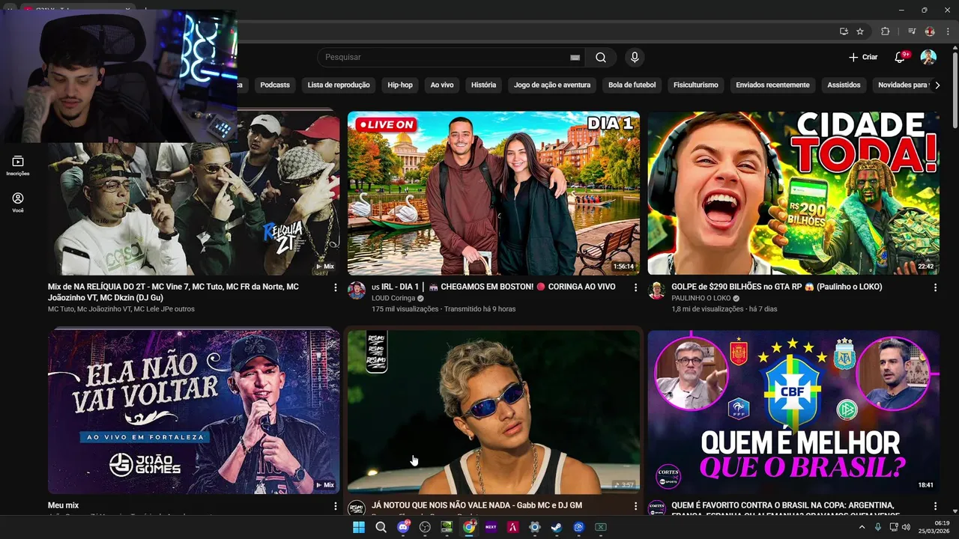959x539 pixels.
Task: Open Inscrições in left sidebar
Action: pyautogui.click(x=18, y=165)
